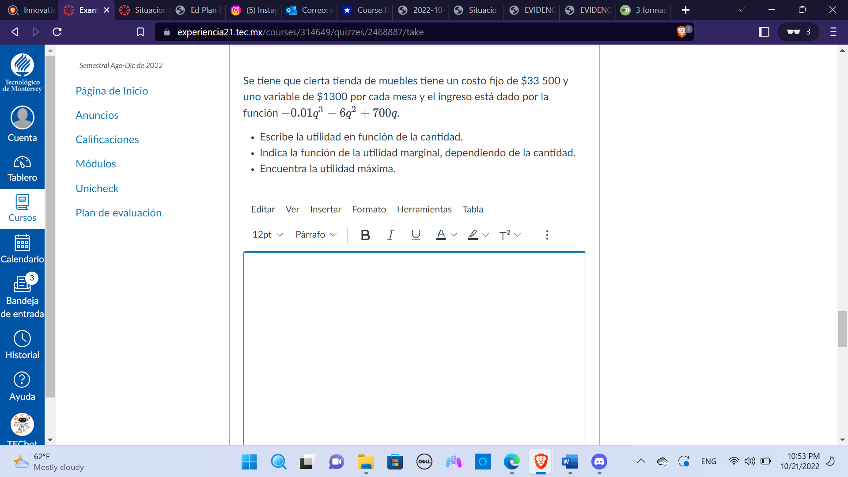Click inside the quiz answer text box
The image size is (848, 477).
(x=414, y=344)
